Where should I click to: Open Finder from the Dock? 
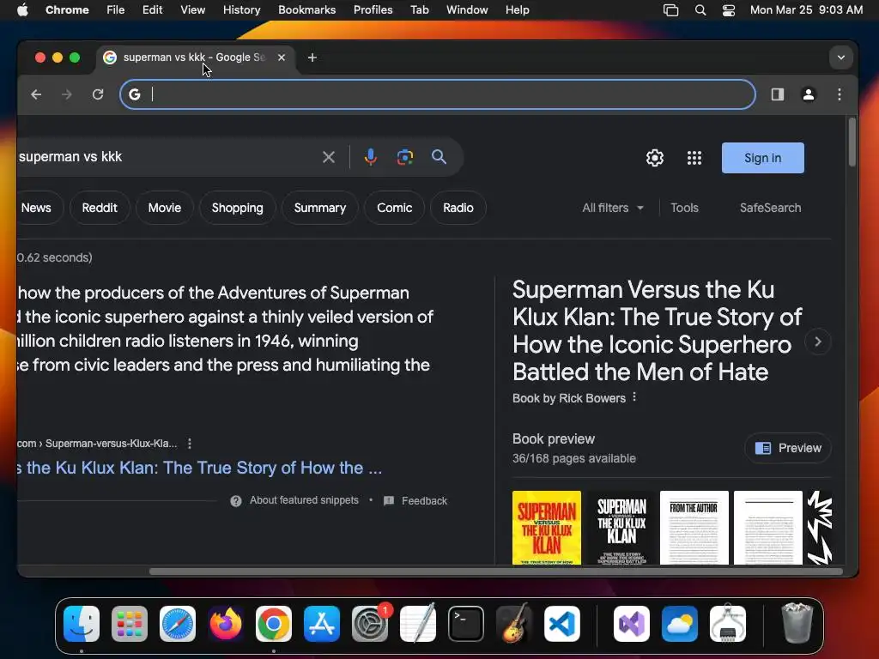(x=82, y=624)
